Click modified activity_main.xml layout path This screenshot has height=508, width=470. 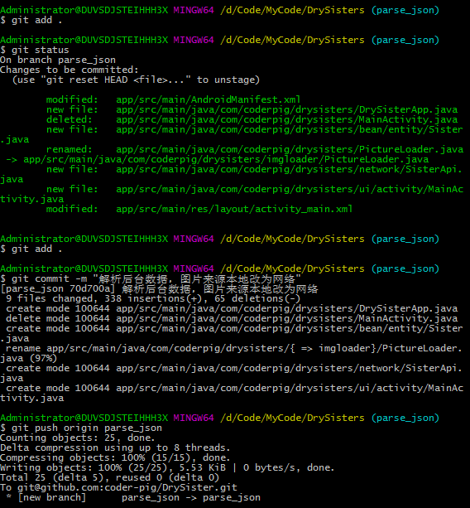(234, 209)
